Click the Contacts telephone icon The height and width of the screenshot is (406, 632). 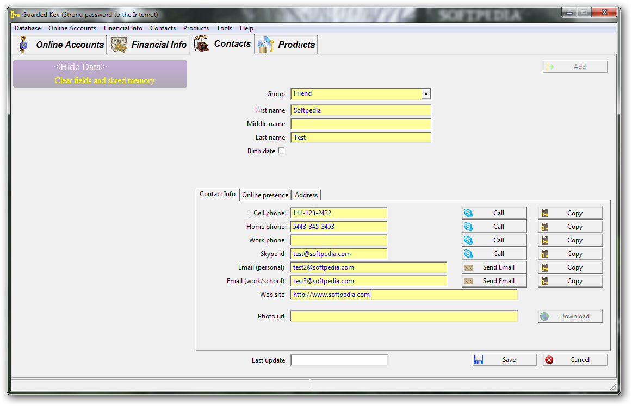(201, 43)
